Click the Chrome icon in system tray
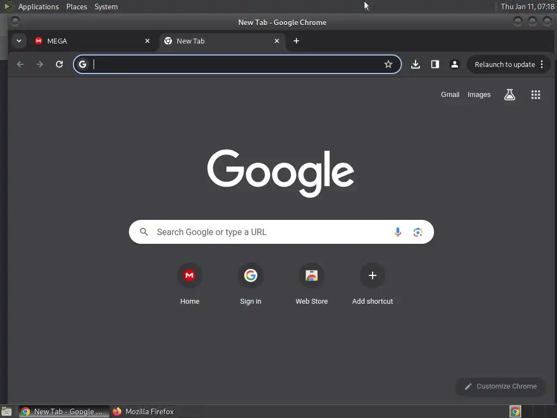The image size is (557, 418). pos(515,411)
